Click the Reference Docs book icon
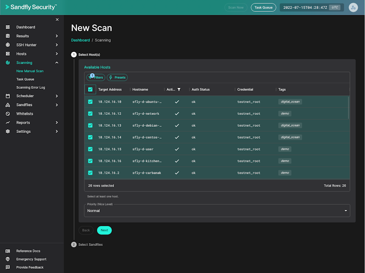 click(x=8, y=251)
